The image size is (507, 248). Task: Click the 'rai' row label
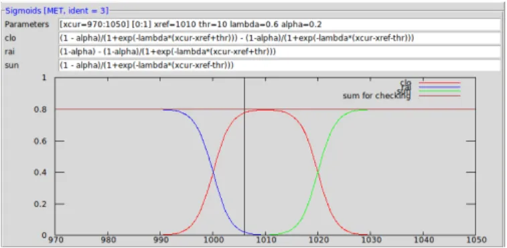[x=10, y=51]
